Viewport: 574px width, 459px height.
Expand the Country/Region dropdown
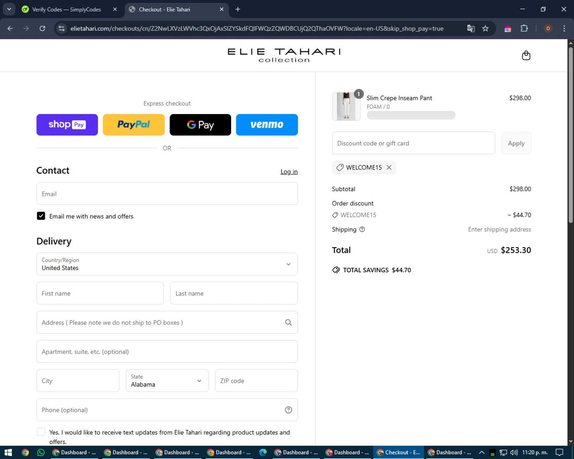[167, 264]
